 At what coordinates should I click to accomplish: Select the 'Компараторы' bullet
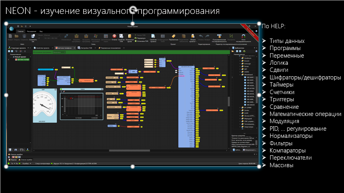[288, 151]
